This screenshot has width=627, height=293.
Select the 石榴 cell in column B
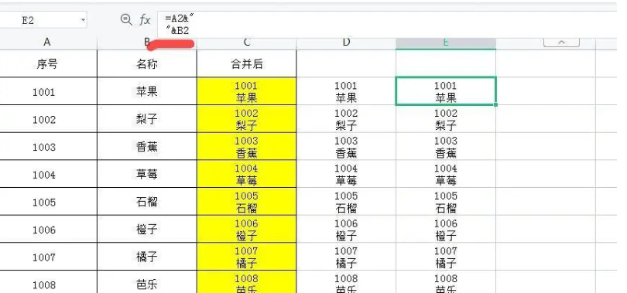(x=147, y=202)
